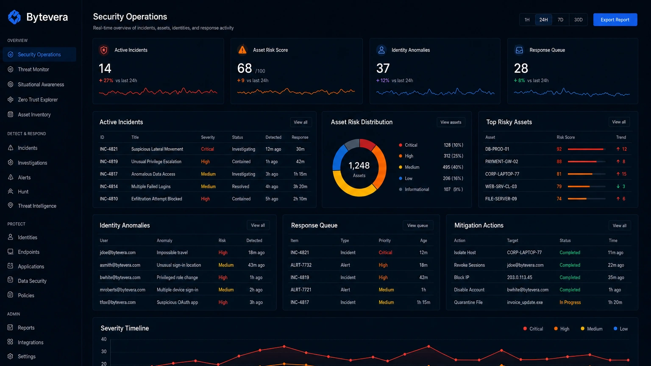Export Report button click

[x=615, y=20]
